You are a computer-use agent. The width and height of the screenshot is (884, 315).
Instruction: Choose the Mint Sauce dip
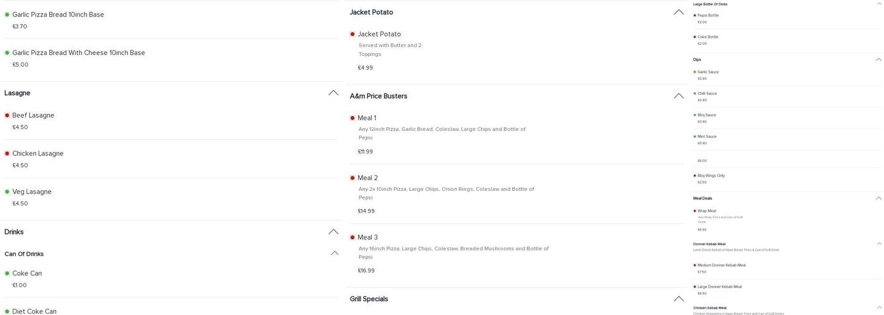[707, 137]
